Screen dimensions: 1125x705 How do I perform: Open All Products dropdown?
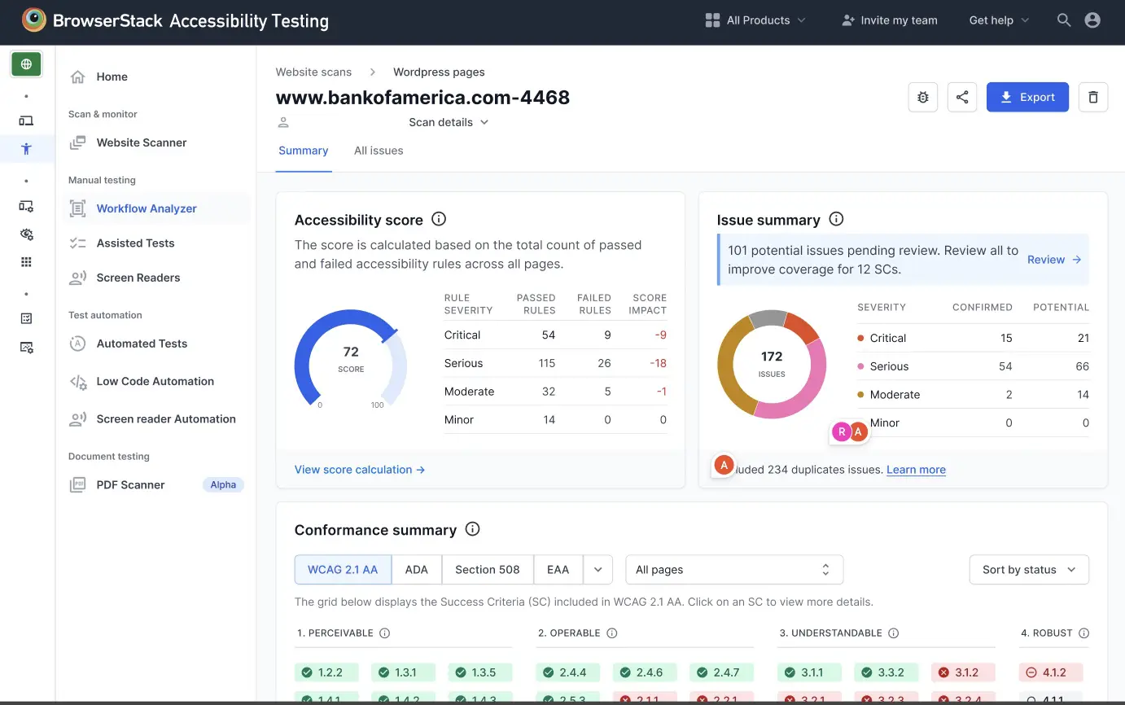coord(755,20)
